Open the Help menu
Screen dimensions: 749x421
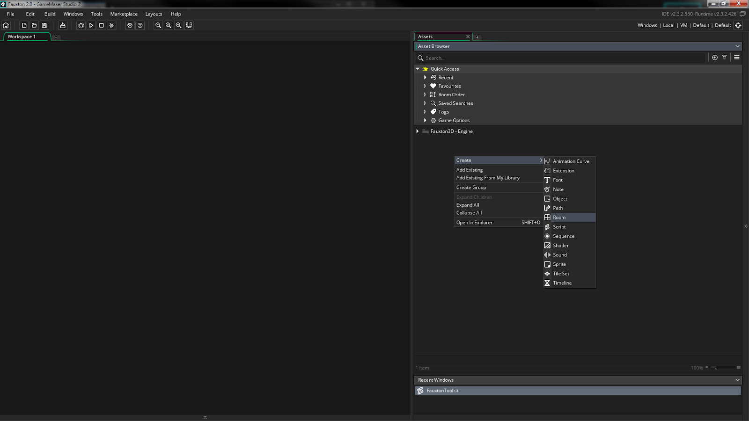pos(176,14)
